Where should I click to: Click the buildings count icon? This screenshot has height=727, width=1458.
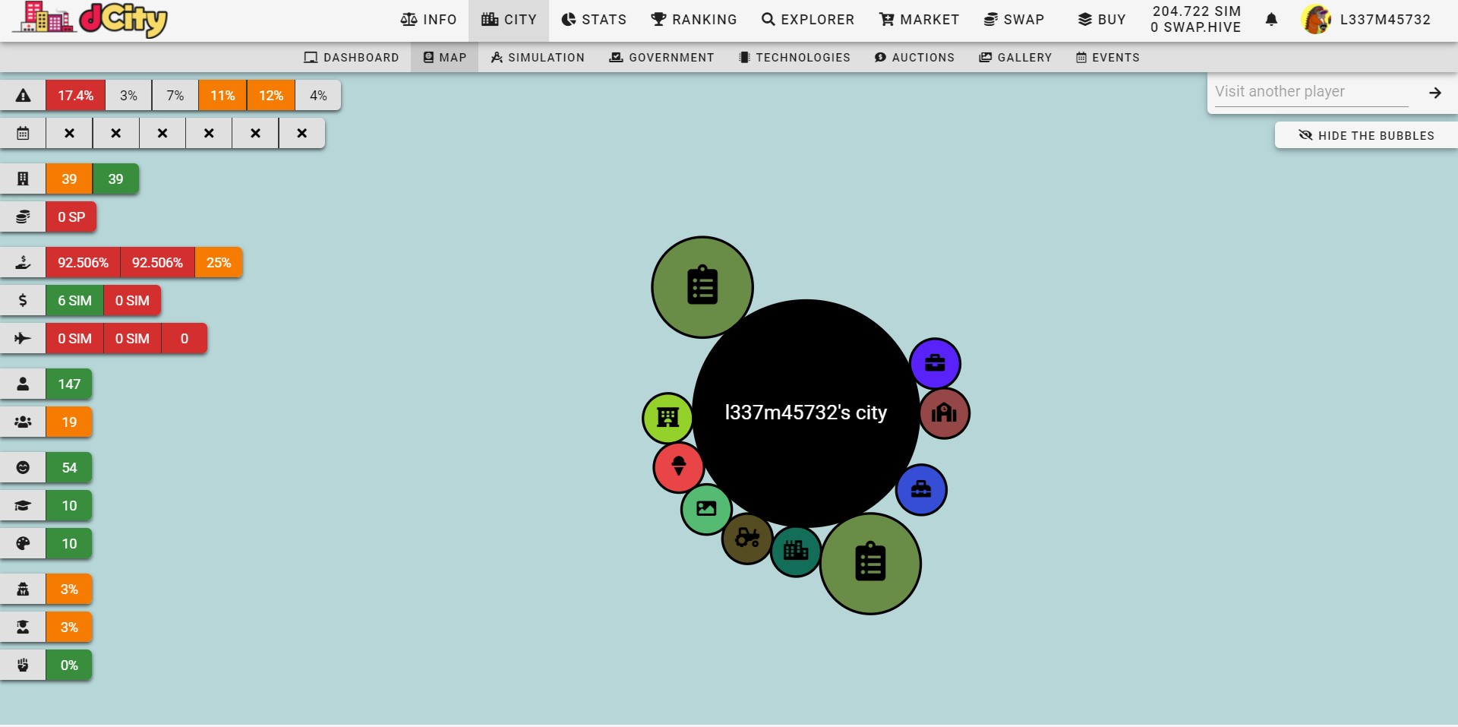tap(23, 179)
